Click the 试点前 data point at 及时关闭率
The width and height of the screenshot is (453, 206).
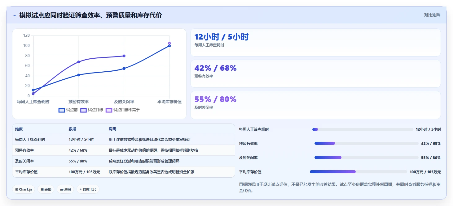click(x=124, y=69)
